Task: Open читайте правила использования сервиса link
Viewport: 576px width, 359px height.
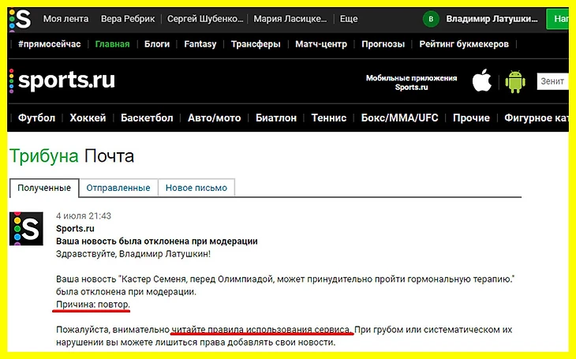Action: [x=261, y=330]
